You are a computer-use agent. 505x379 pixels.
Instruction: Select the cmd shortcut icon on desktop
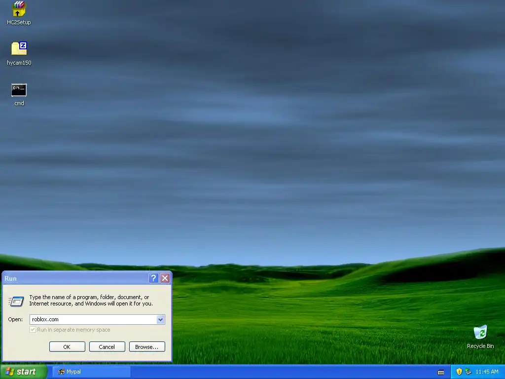pyautogui.click(x=19, y=90)
